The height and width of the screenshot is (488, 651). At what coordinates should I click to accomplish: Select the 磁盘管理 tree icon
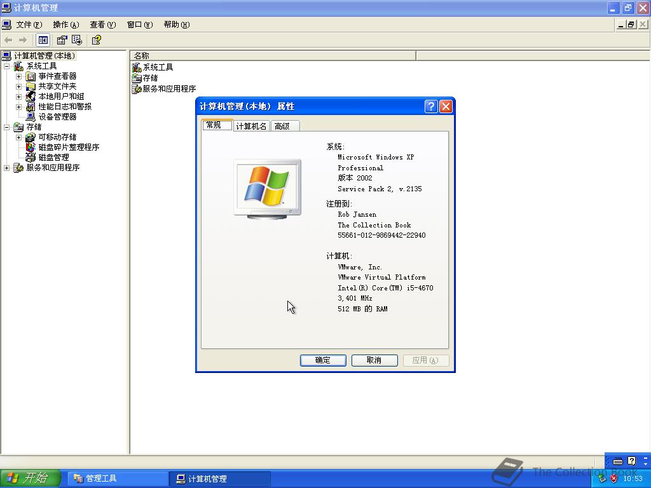pos(31,158)
